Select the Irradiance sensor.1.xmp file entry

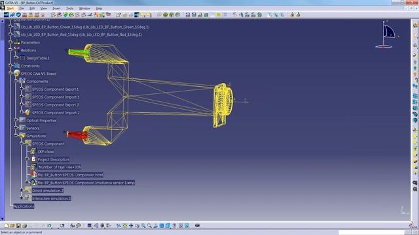86,183
